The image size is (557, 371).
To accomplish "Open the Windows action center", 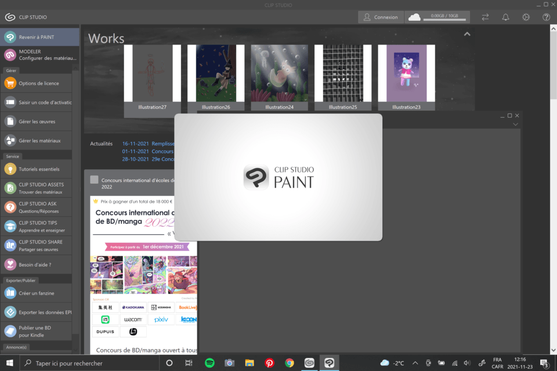I will pyautogui.click(x=544, y=363).
